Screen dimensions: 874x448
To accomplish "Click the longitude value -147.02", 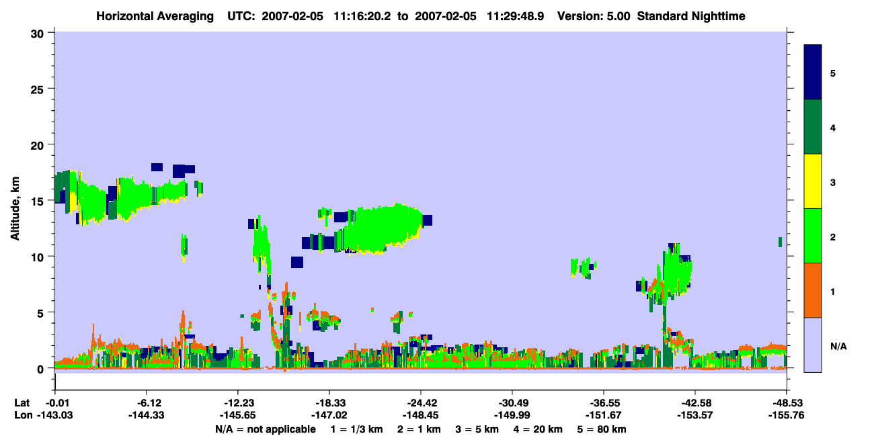I will [x=329, y=415].
